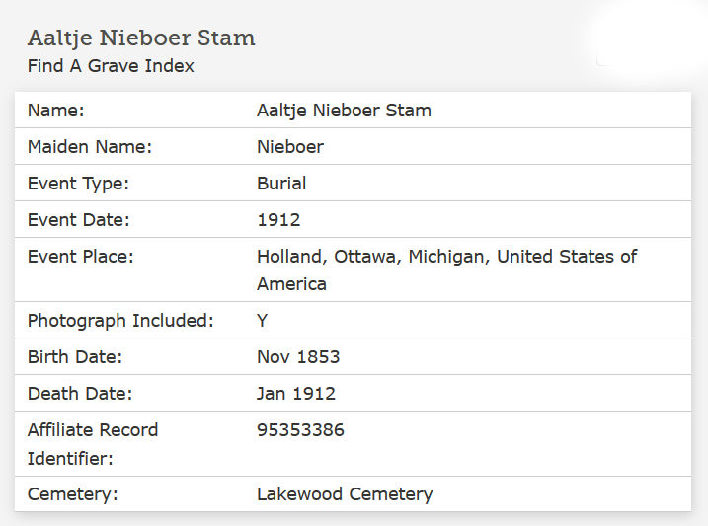Click the Event Type field label
708x526 pixels.
coord(78,184)
